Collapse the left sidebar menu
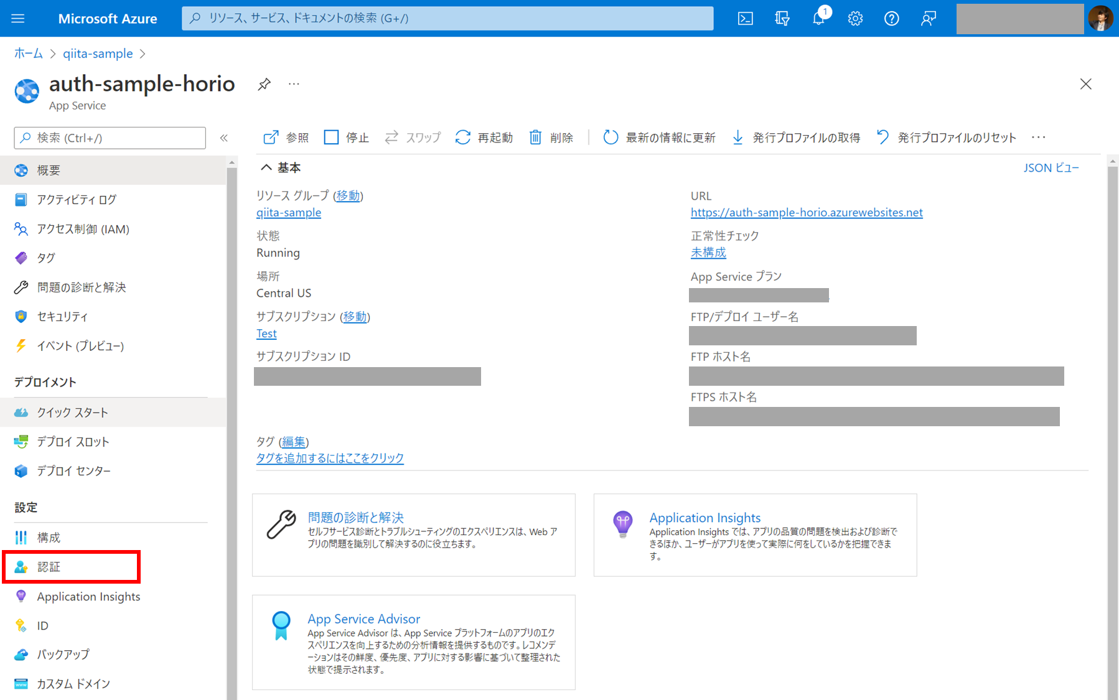 (x=224, y=138)
